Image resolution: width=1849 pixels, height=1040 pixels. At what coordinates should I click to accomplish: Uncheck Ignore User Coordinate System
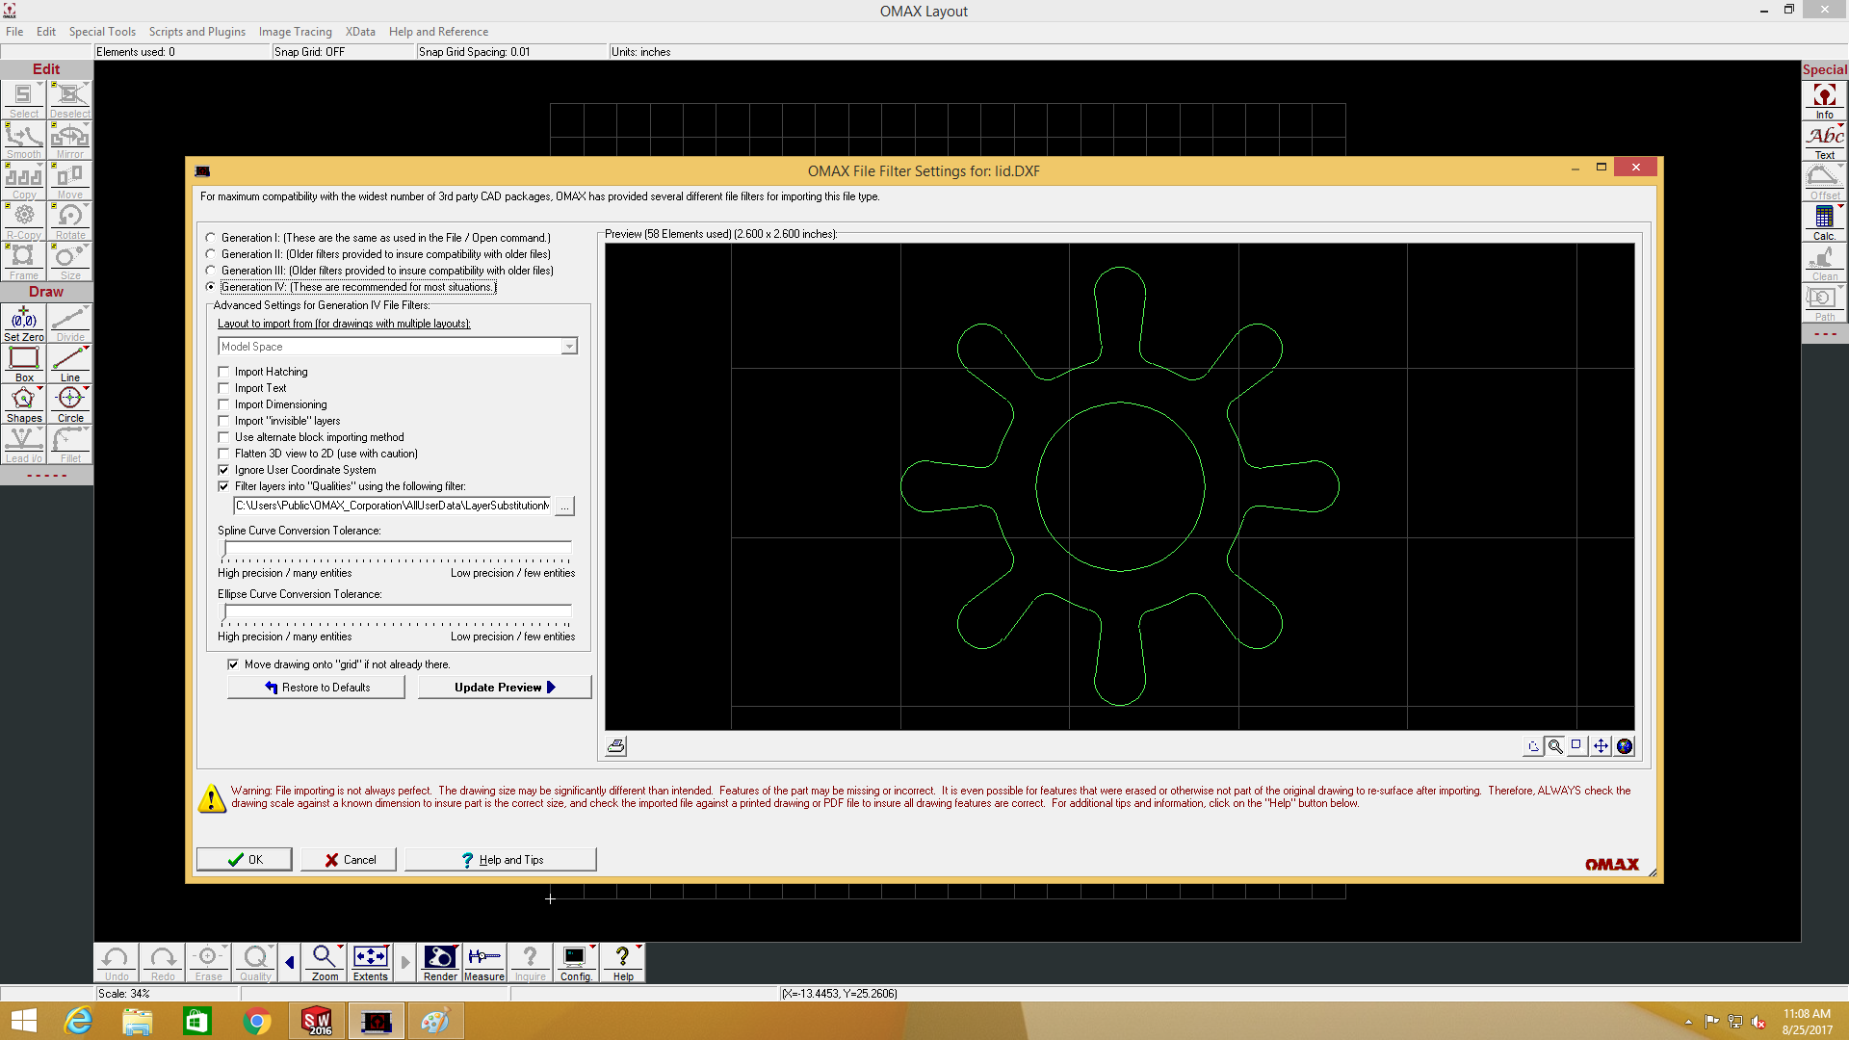click(224, 470)
